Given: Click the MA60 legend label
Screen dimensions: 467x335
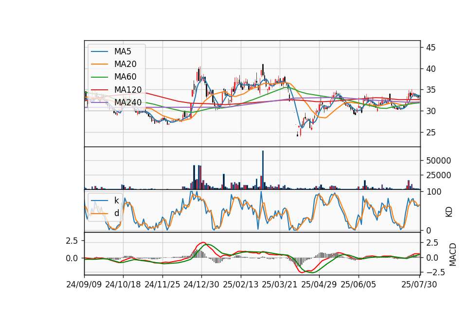Looking at the screenshot, I should (125, 77).
